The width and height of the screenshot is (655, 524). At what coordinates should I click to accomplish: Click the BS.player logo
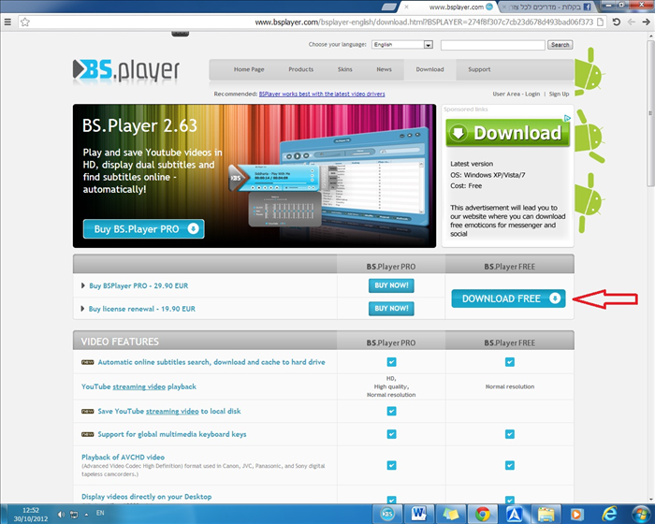point(126,70)
